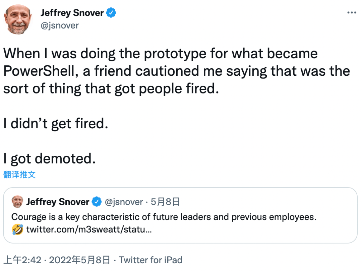Click the blue verified badge beside main author name
This screenshot has width=362, height=271.
111,13
